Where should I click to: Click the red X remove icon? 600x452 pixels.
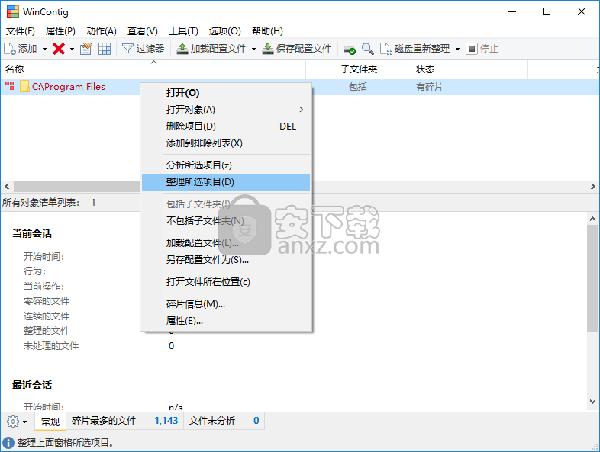59,49
